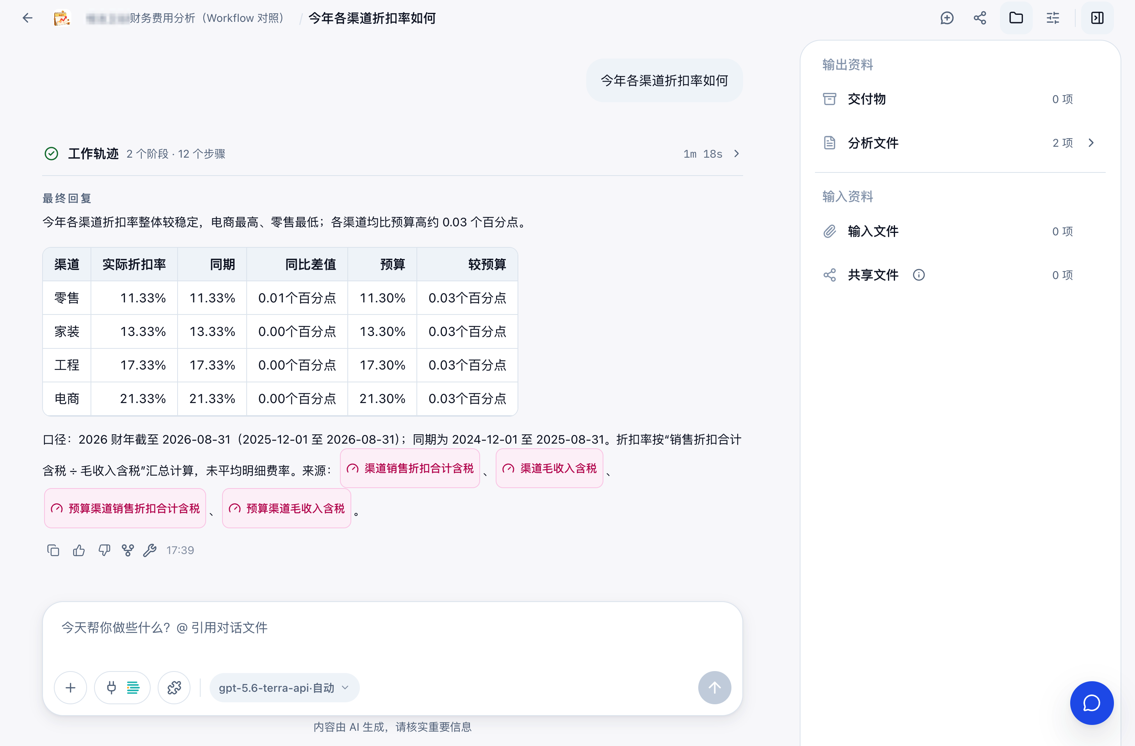Click the 工作轨迹 title label
Viewport: 1135px width, 746px height.
click(x=93, y=153)
